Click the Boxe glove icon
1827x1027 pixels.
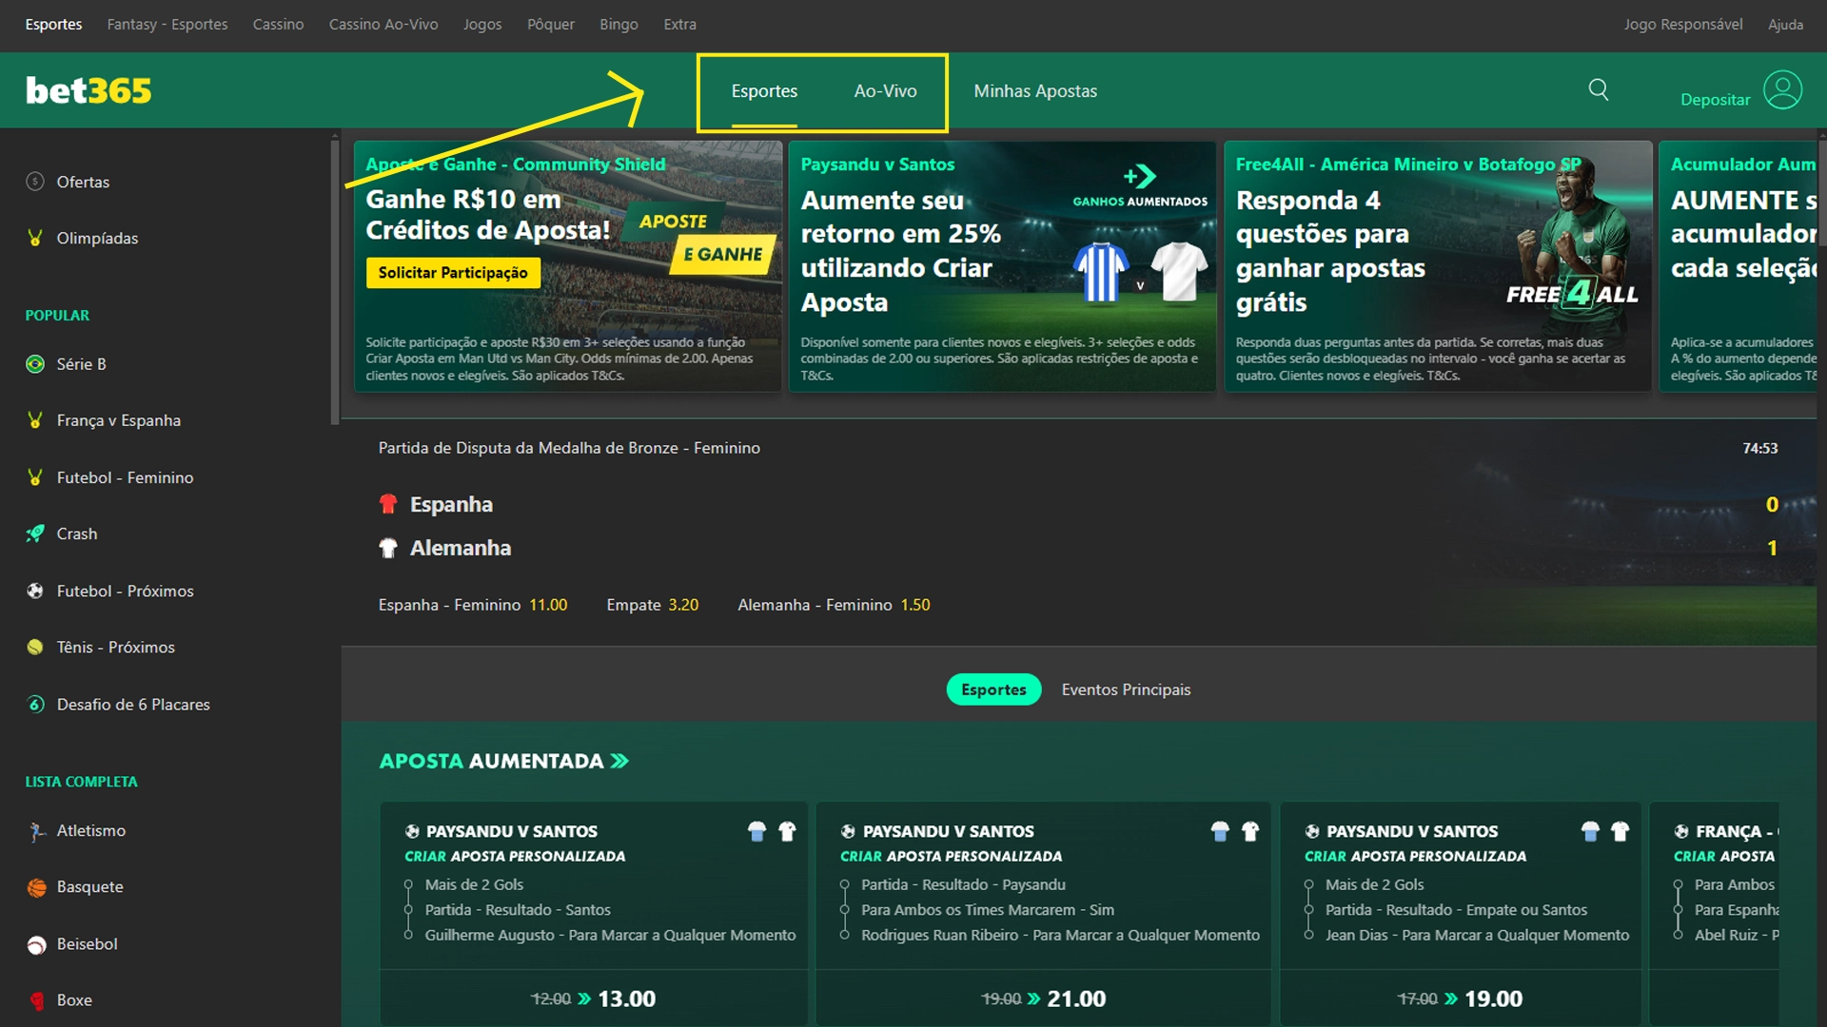[36, 1000]
